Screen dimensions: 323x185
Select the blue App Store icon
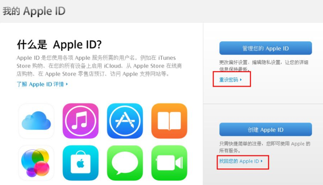(125, 121)
